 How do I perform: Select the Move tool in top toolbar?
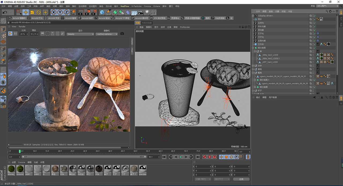pos(25,12)
